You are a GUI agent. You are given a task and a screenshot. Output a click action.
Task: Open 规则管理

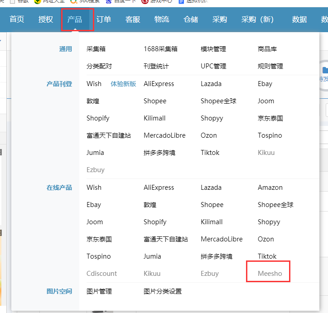point(270,66)
